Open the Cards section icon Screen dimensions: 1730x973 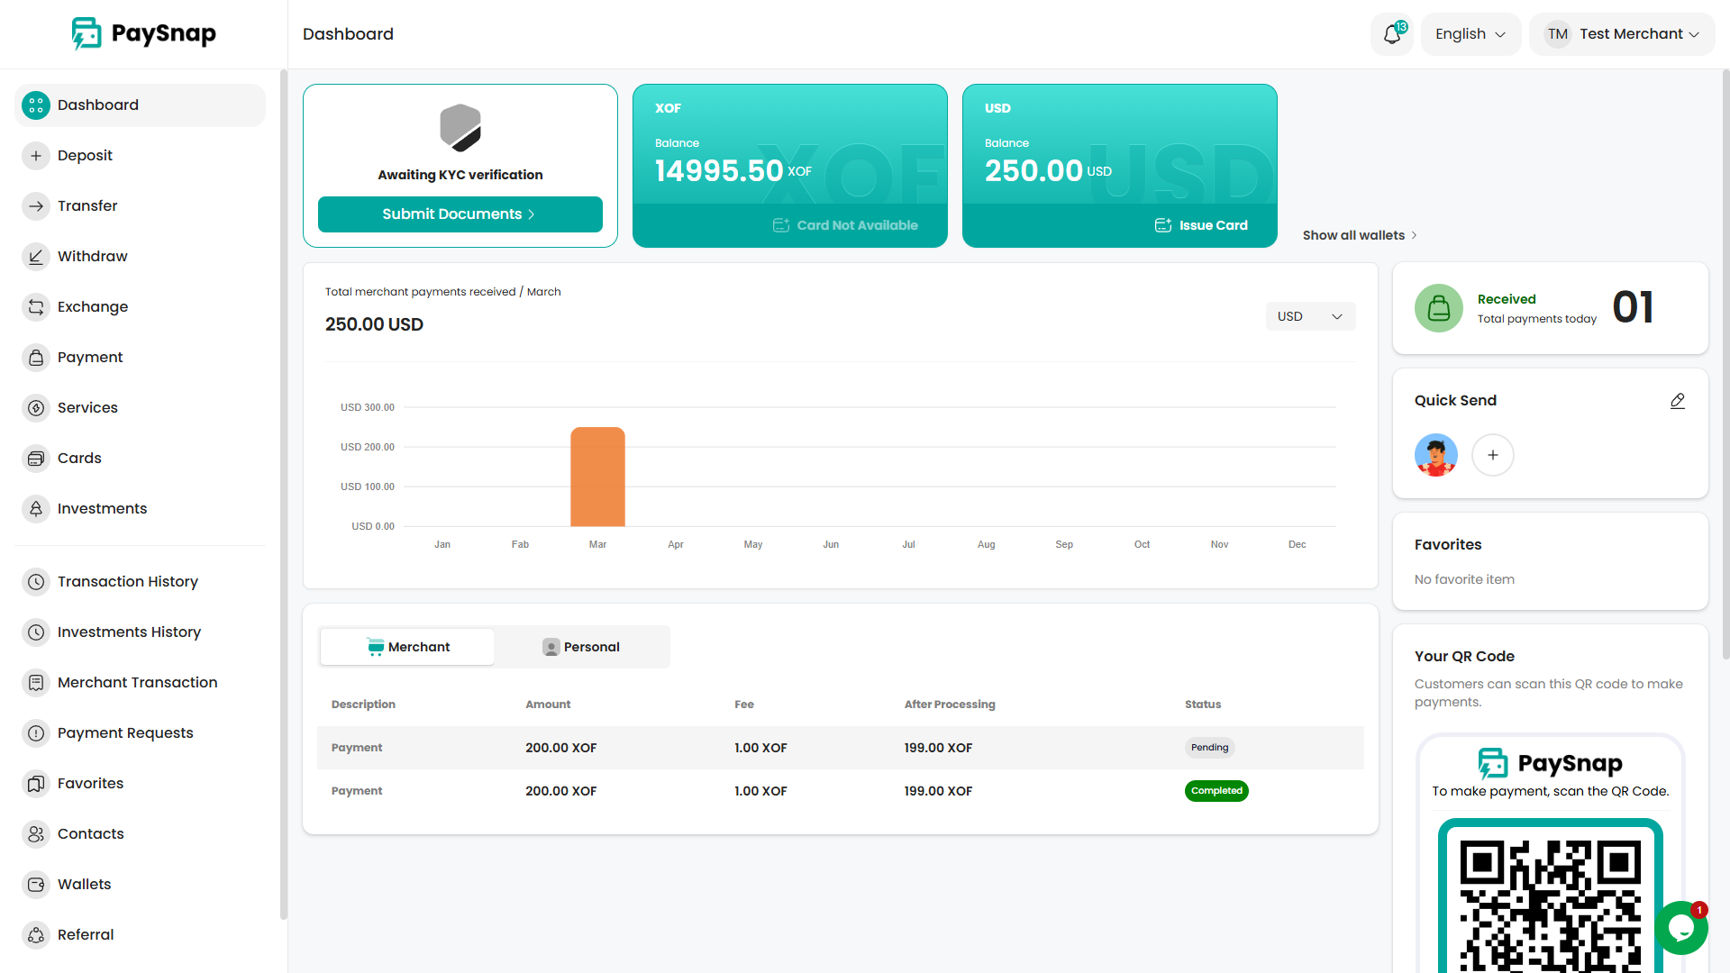36,458
